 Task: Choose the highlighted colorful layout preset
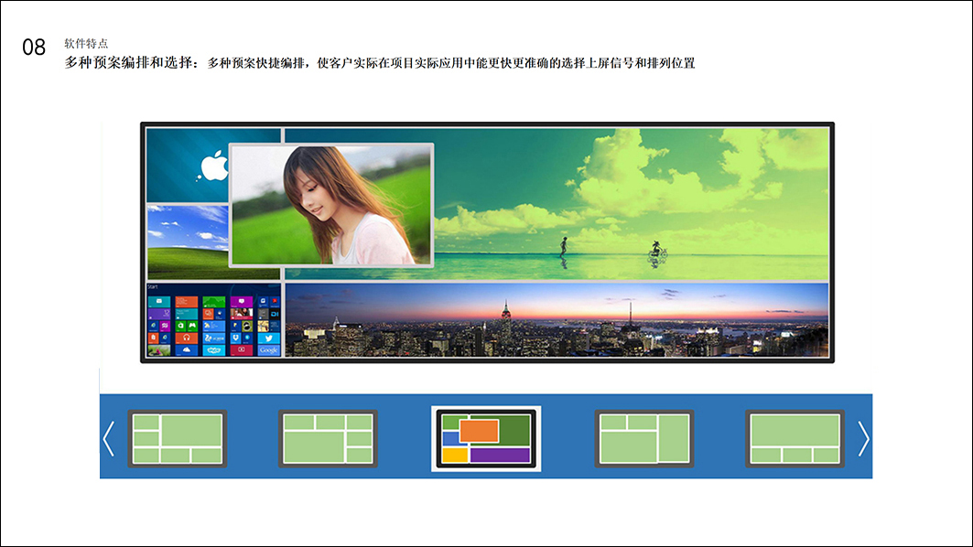(x=486, y=439)
